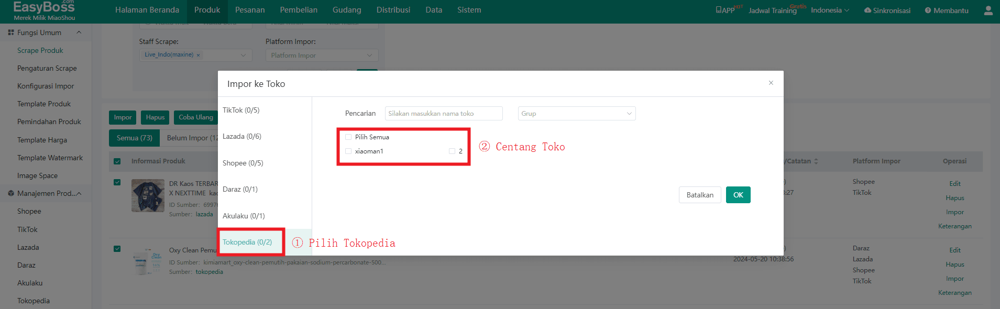The width and height of the screenshot is (1000, 309).
Task: Open Template Harga in sidebar
Action: tap(42, 140)
